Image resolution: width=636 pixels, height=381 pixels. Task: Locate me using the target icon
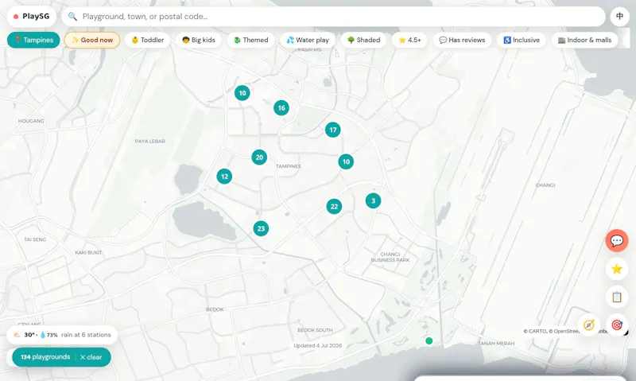coord(617,325)
